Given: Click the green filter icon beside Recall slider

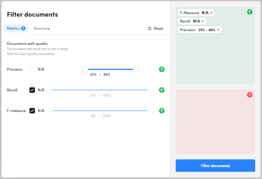Looking at the screenshot, I should (162, 90).
